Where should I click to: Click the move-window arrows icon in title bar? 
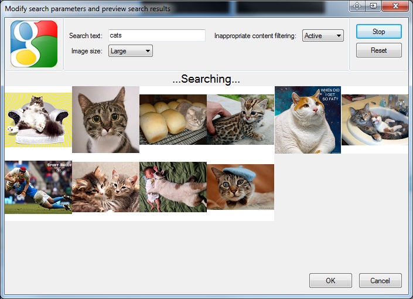[x=357, y=6]
